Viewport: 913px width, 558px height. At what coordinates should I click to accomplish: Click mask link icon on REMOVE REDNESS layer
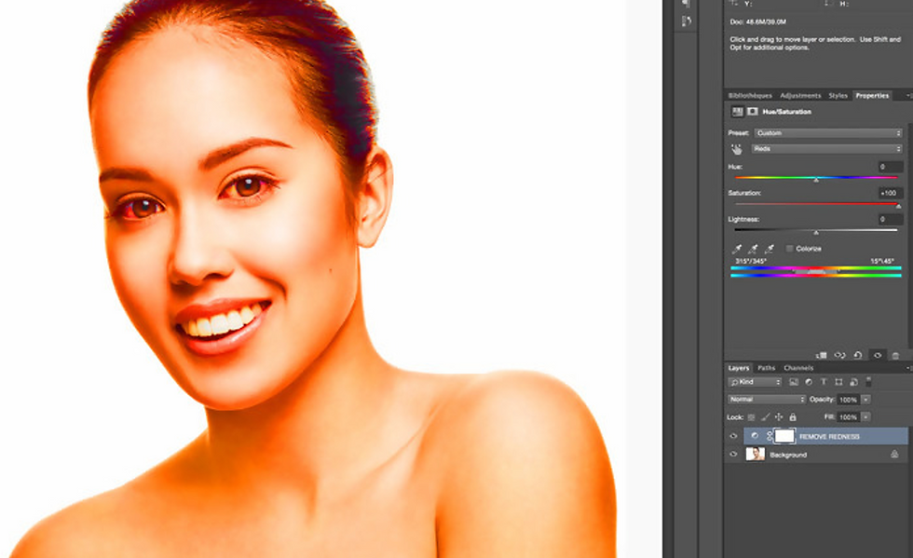[770, 436]
